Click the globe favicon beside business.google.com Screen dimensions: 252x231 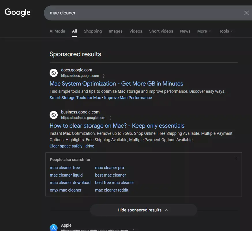click(54, 115)
